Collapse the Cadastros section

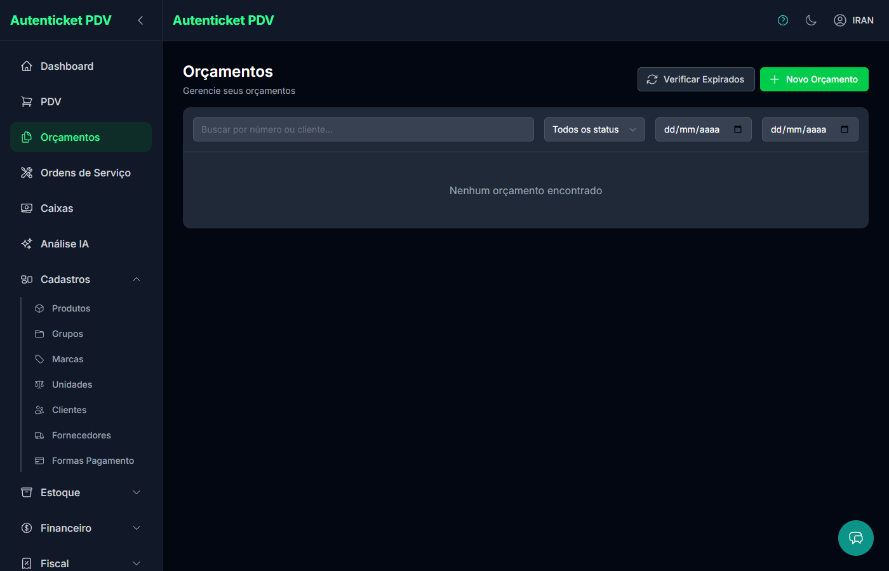(137, 279)
